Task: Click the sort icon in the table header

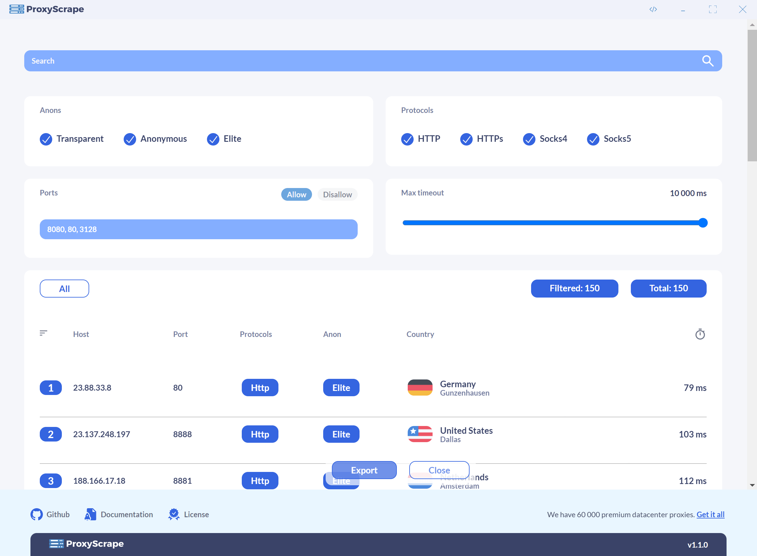Action: 44,333
